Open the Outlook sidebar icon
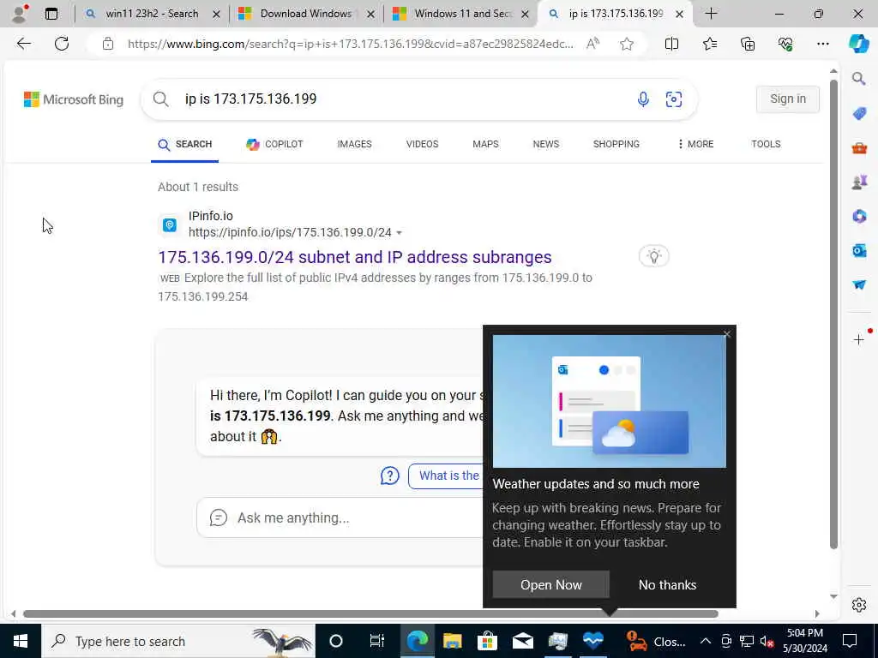 tap(859, 250)
